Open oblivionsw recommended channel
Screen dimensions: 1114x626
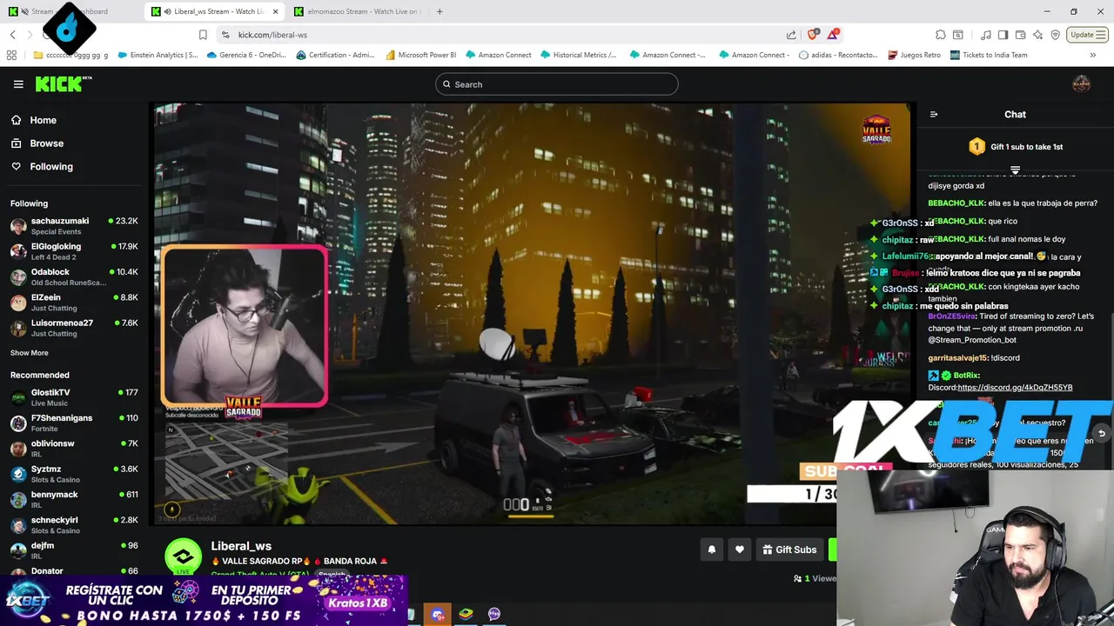74,449
